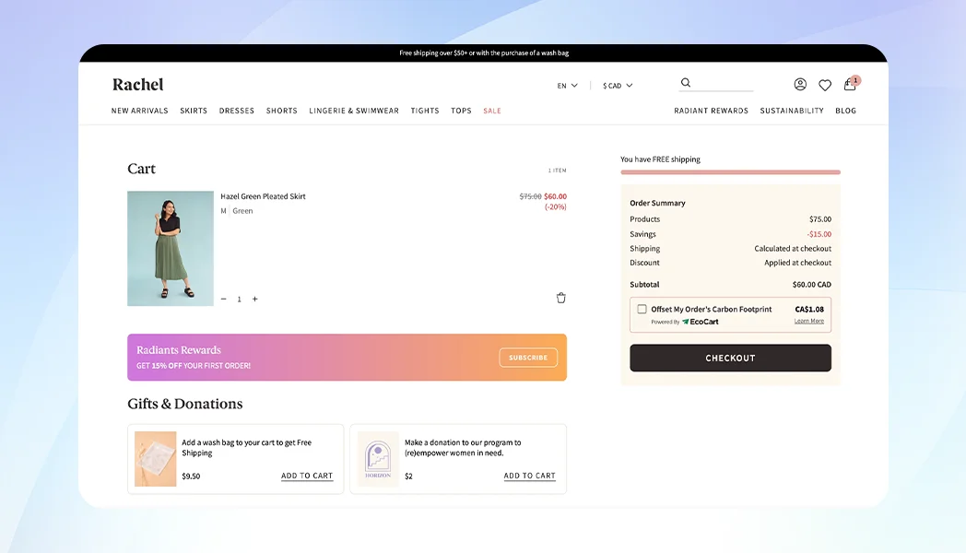Decrease skirt quantity with minus button
Screen dimensions: 966x553
click(224, 300)
